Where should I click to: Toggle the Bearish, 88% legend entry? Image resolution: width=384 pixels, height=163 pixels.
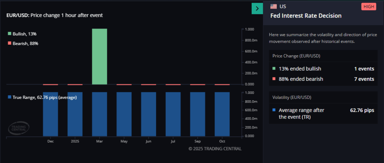pos(22,44)
